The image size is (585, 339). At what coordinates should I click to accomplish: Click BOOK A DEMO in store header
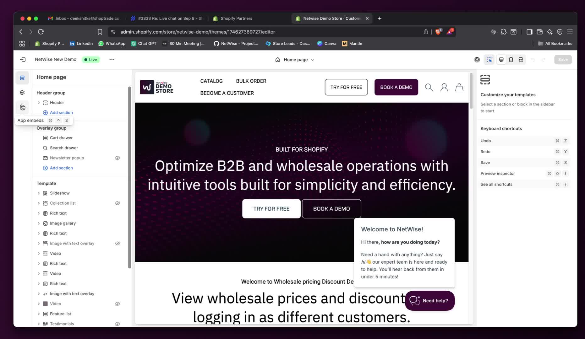coord(396,87)
